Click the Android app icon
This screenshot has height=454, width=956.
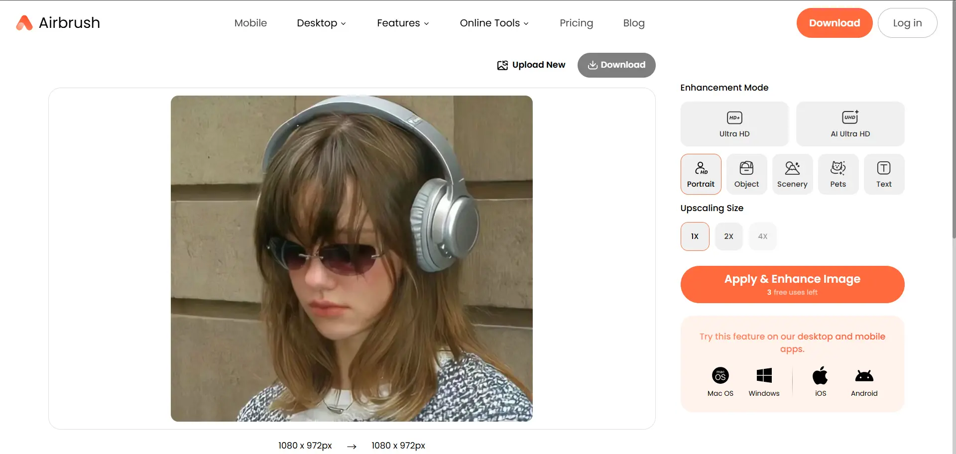[864, 376]
